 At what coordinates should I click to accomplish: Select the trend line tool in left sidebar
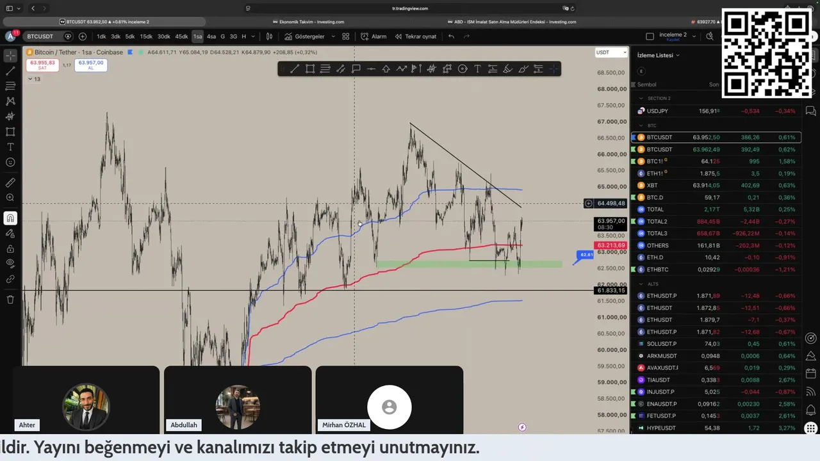point(10,70)
